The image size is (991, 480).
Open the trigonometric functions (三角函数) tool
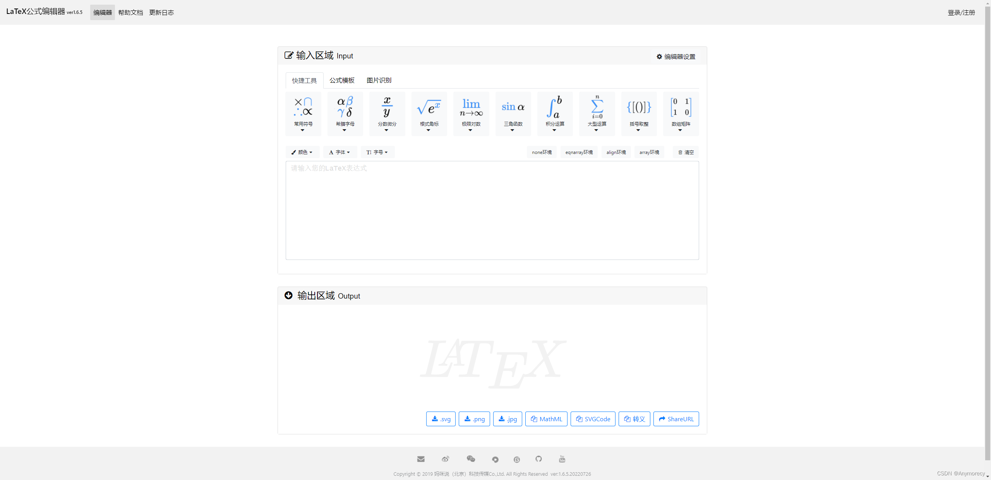[513, 114]
